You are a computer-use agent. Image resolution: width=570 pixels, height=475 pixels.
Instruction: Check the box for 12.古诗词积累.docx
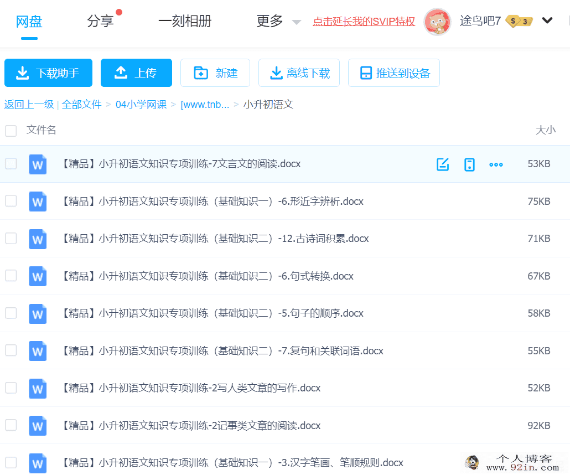11,238
